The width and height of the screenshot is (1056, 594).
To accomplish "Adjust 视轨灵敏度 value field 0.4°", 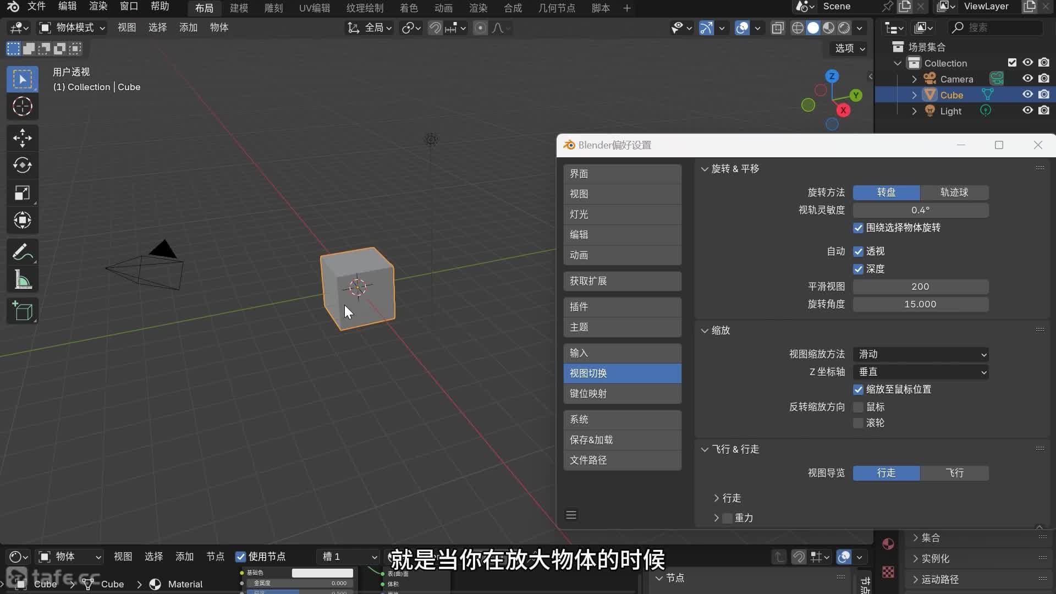I will pyautogui.click(x=921, y=210).
